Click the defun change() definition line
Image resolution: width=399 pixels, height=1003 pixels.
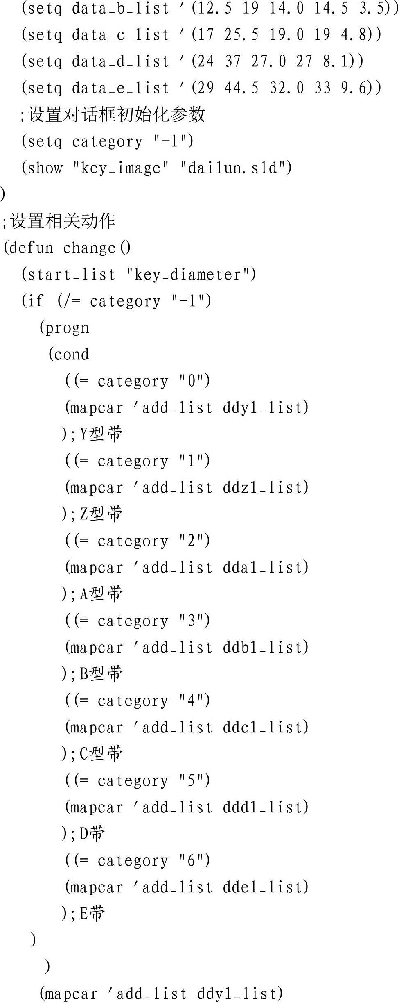[67, 248]
